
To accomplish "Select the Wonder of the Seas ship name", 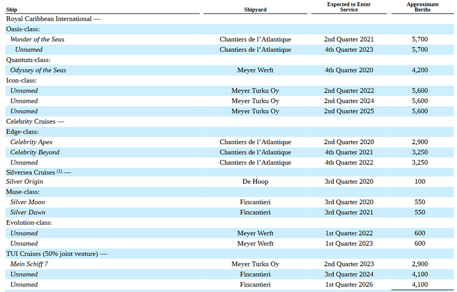I will [37, 40].
